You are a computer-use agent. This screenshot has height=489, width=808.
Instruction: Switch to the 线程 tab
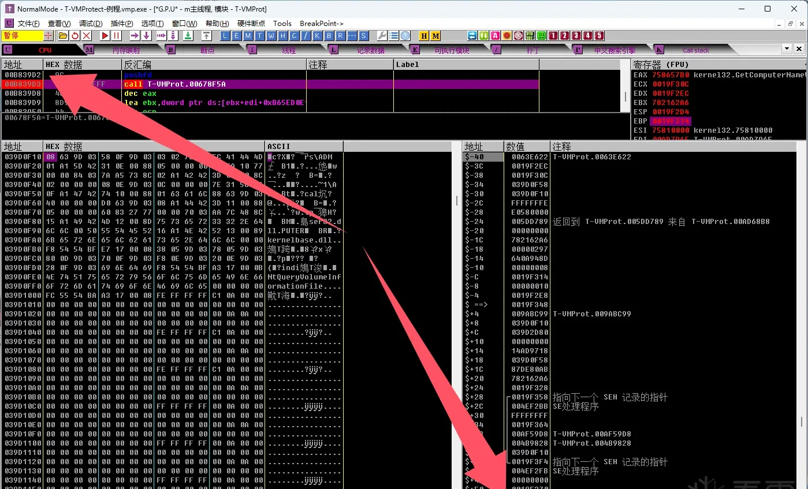coord(289,50)
